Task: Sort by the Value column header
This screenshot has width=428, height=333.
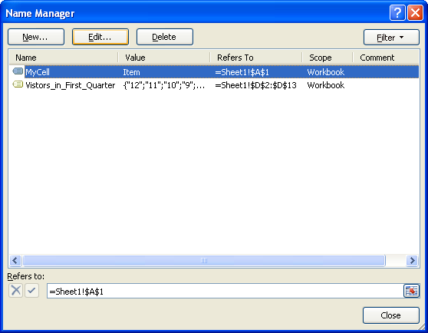Action: [164, 58]
